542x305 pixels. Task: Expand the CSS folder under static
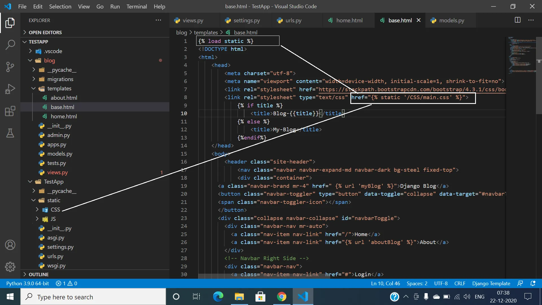[55, 210]
